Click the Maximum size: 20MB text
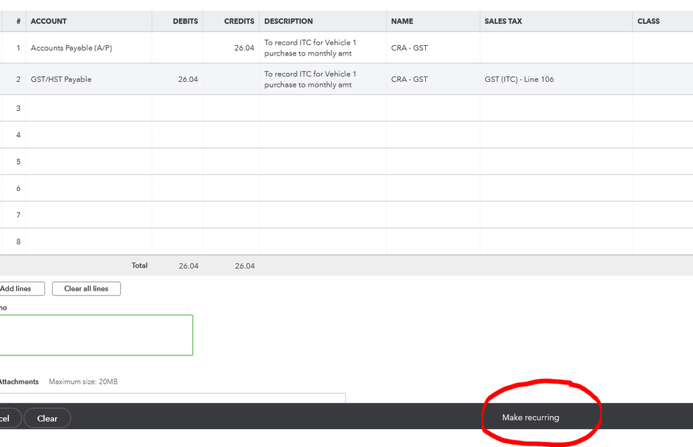 tap(83, 382)
